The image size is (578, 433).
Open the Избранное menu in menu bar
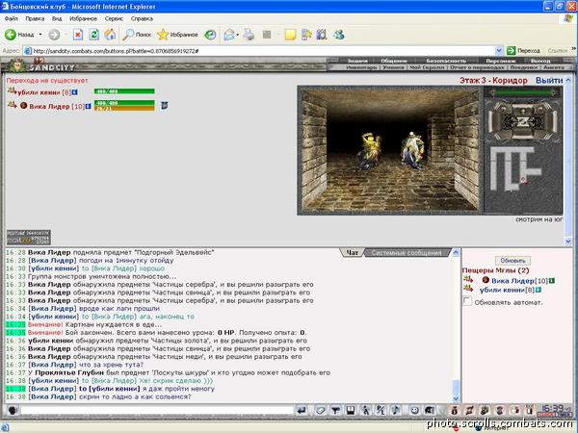[x=83, y=18]
